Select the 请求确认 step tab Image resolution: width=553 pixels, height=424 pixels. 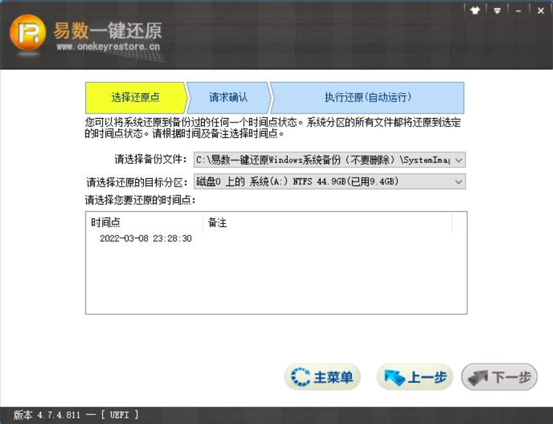click(x=228, y=98)
